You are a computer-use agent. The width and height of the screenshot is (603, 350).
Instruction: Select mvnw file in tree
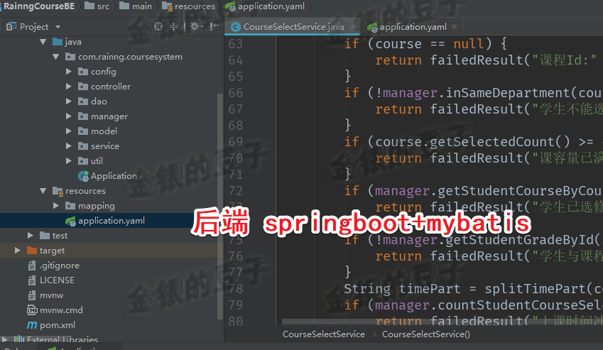(x=51, y=295)
